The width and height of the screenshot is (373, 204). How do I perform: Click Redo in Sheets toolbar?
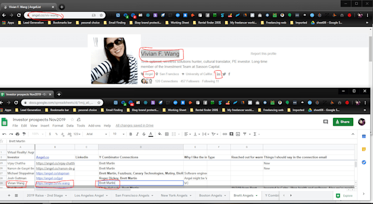point(11,134)
